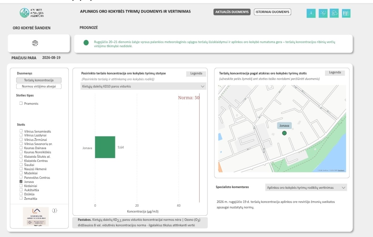373x237 pixels.
Task: Check the Naujoji Akmenė station
Action: coord(21,169)
